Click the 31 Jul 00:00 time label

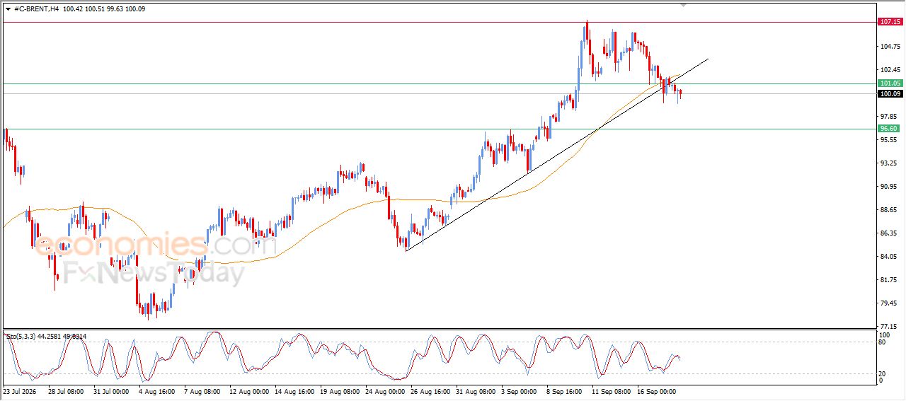[110, 390]
